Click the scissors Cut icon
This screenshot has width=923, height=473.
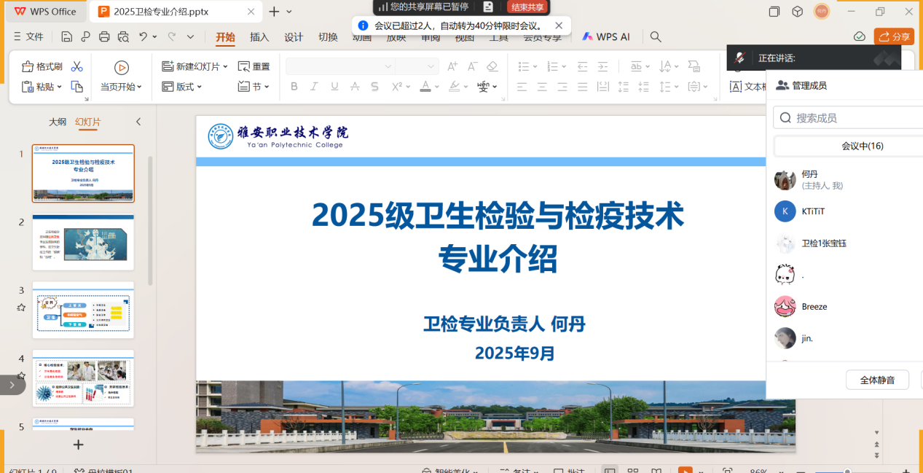[x=77, y=66]
